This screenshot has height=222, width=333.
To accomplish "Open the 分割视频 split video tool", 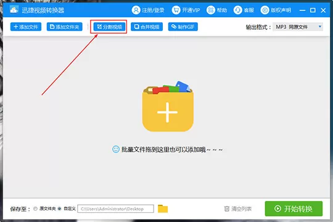I will click(109, 27).
